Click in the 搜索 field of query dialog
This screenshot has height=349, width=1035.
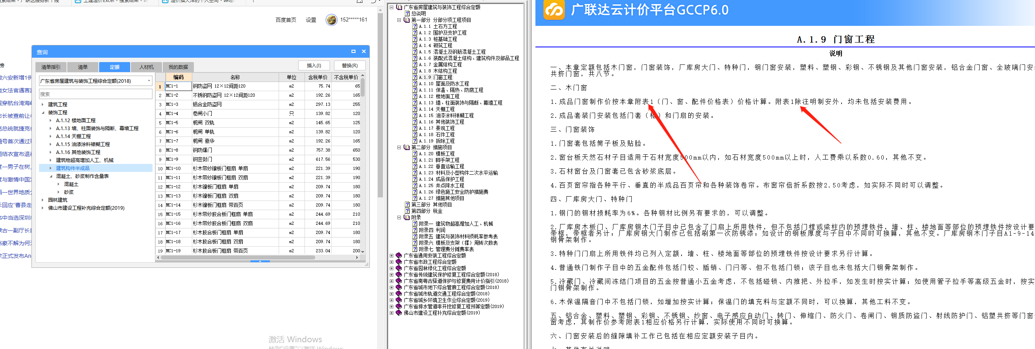(x=96, y=94)
